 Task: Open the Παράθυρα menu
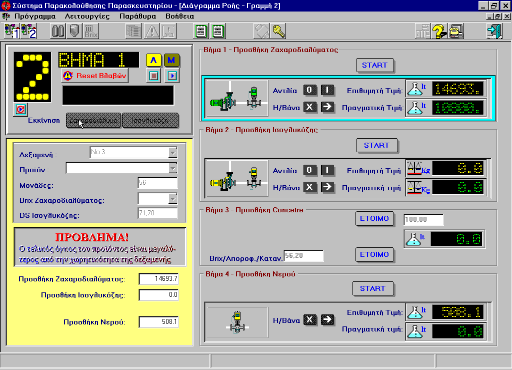point(137,16)
